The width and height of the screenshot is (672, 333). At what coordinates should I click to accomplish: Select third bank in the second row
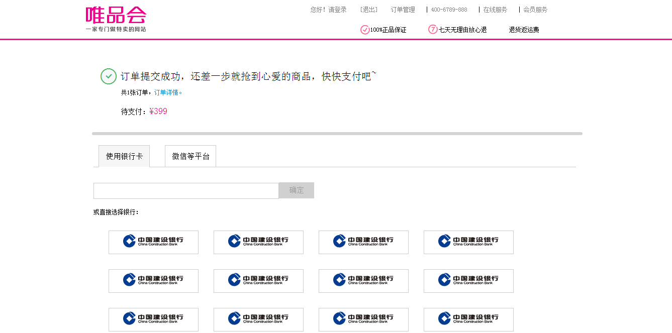[x=363, y=281]
